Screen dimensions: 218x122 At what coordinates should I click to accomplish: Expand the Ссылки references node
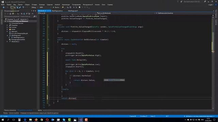pos(7,27)
